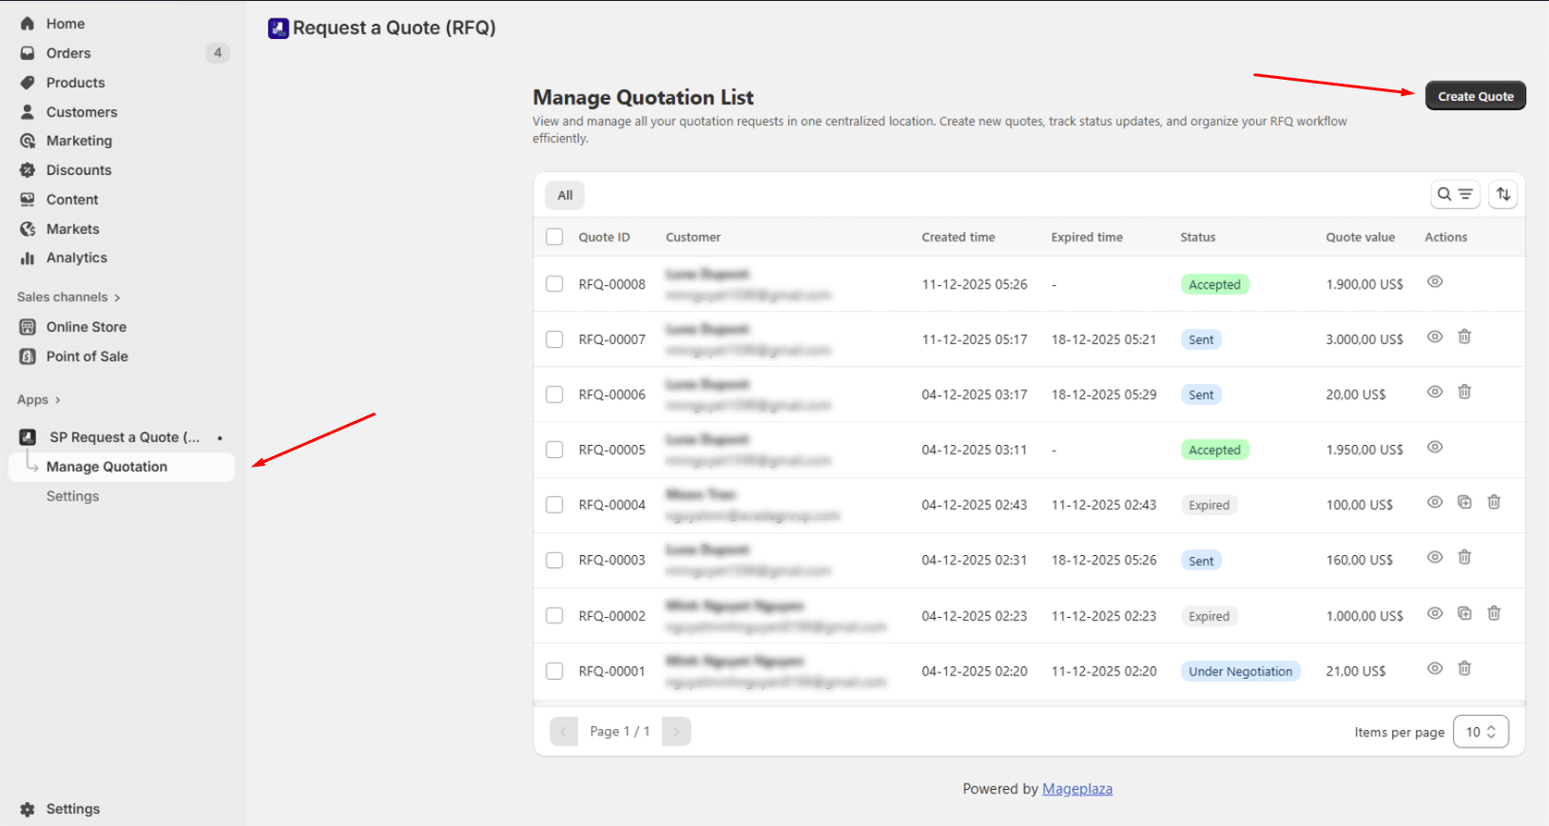The image size is (1549, 826).
Task: Open the items per page dropdown
Action: pyautogui.click(x=1481, y=732)
